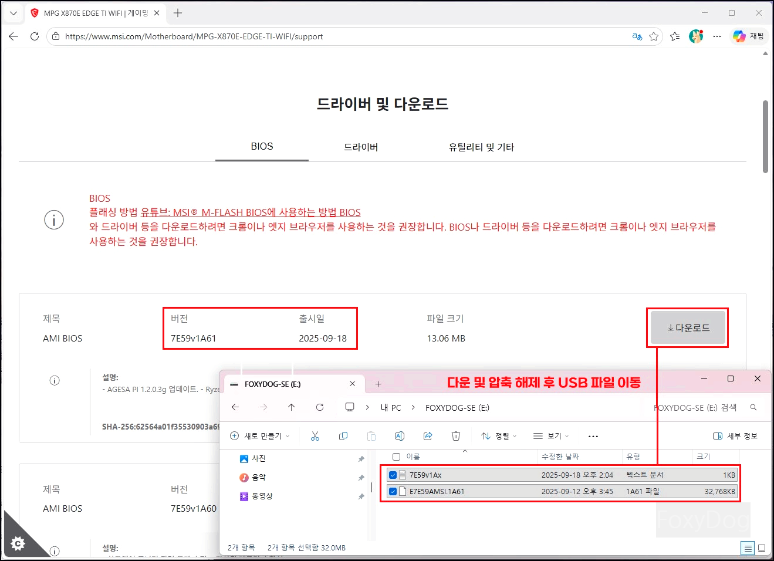Close the MPG X870E EDGE TI WIFI tab
Screen dimensions: 774x561
pyautogui.click(x=157, y=13)
